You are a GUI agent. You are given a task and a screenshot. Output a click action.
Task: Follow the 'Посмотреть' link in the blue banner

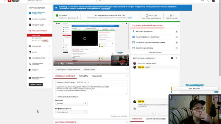coord(105,9)
